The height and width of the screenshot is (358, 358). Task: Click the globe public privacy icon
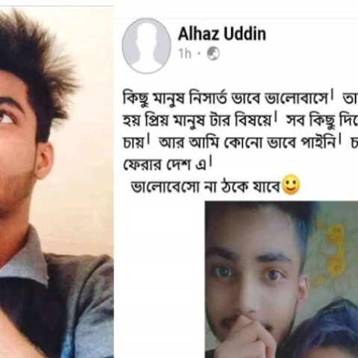click(x=213, y=54)
